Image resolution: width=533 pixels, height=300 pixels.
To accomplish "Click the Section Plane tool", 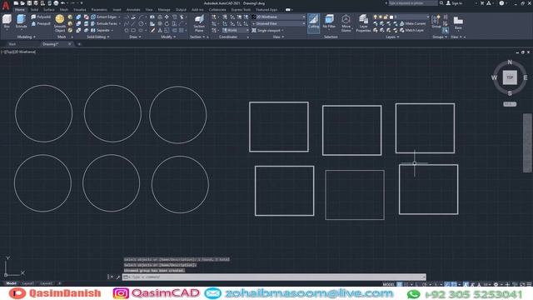I will pyautogui.click(x=199, y=23).
